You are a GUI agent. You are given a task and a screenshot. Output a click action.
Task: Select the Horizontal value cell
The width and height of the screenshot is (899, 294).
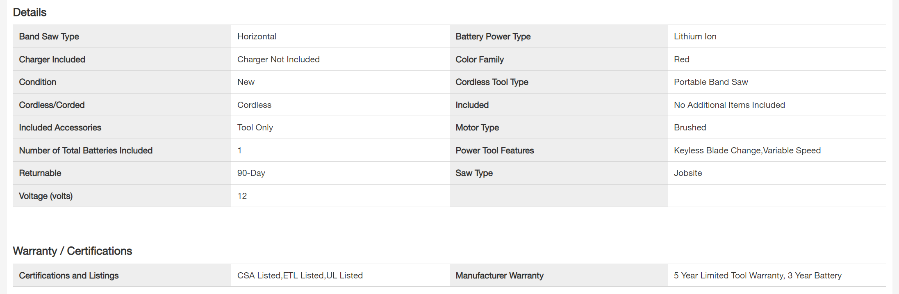pyautogui.click(x=257, y=36)
